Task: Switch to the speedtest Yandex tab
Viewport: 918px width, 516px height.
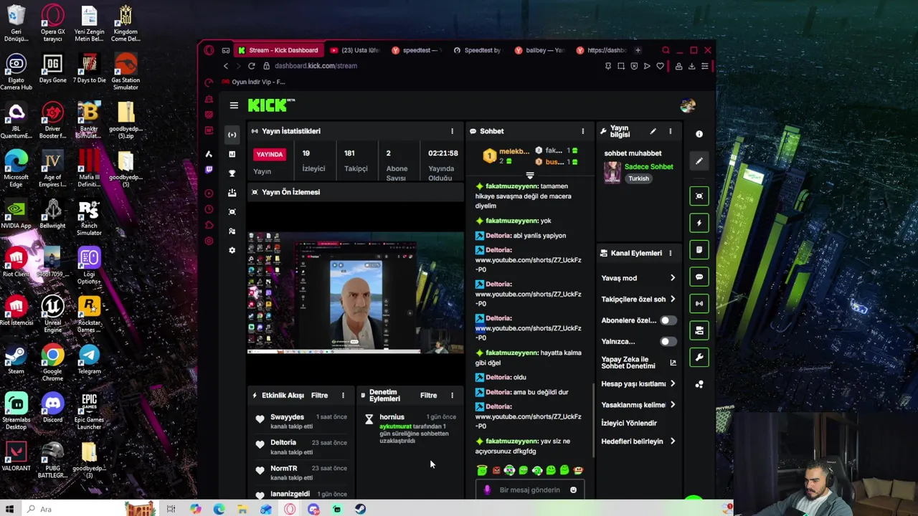Action: (x=416, y=50)
